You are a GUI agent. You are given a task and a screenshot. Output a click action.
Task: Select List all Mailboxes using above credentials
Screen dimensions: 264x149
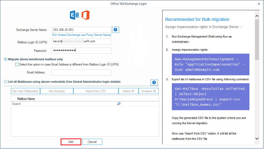(6, 82)
